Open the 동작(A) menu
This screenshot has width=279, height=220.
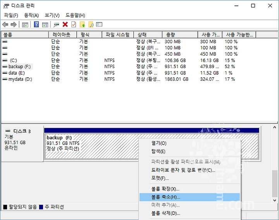[x=31, y=15]
